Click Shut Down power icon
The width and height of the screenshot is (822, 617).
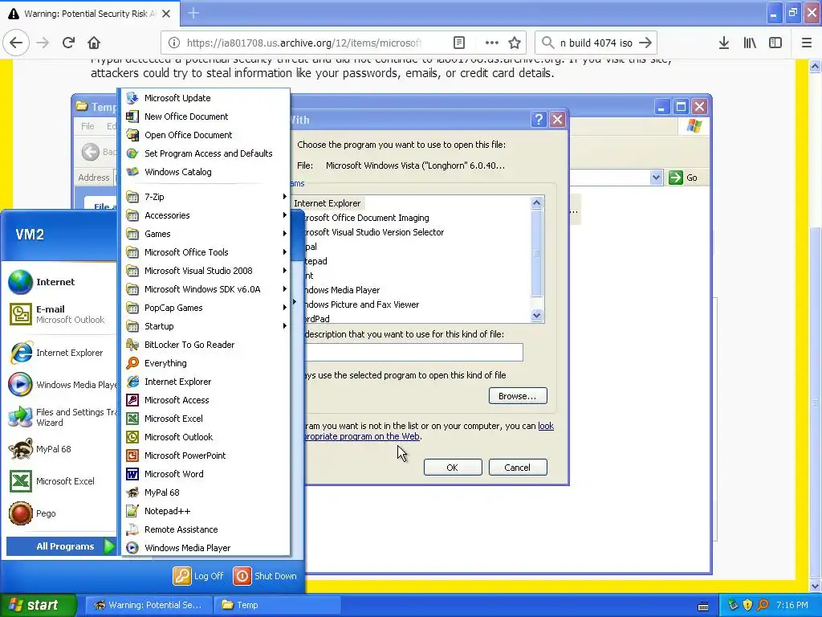242,576
